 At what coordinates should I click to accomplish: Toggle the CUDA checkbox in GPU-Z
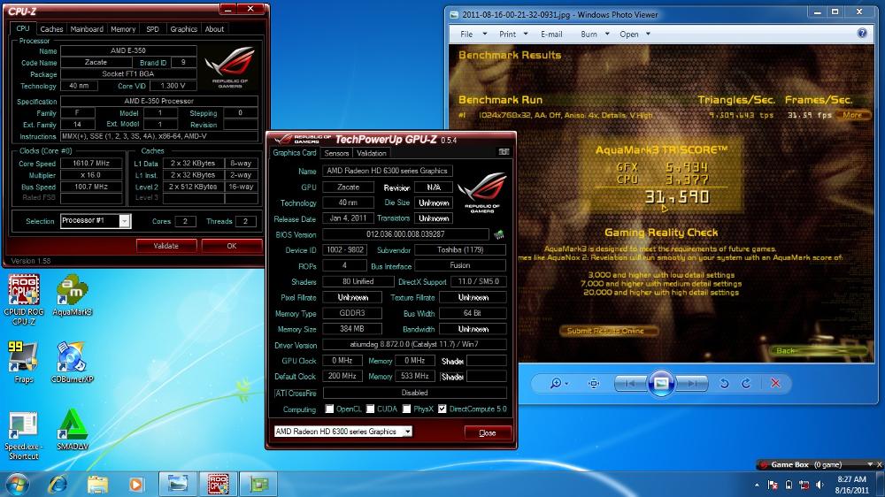point(370,409)
